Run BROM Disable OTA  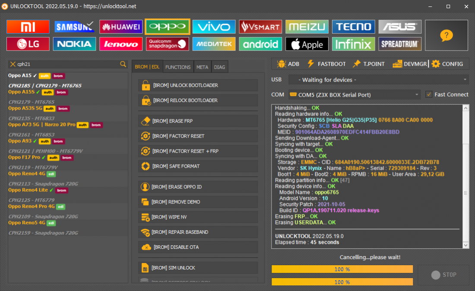[x=198, y=247]
